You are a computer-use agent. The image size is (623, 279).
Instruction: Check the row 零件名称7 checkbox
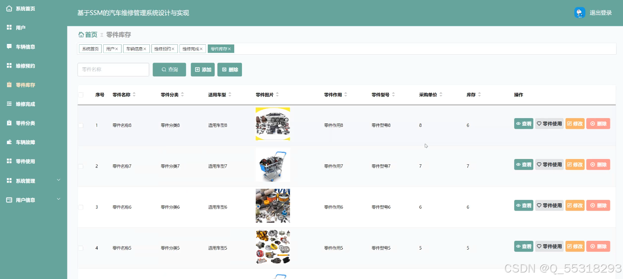pos(81,166)
